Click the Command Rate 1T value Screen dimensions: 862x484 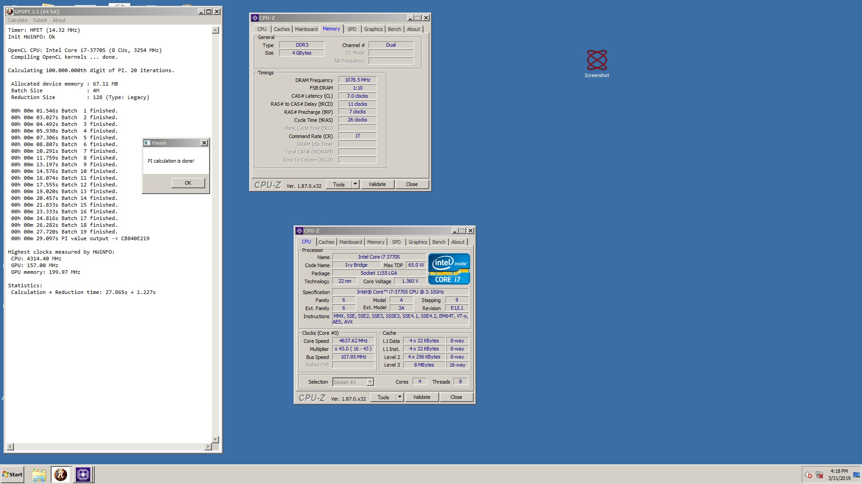pyautogui.click(x=357, y=136)
